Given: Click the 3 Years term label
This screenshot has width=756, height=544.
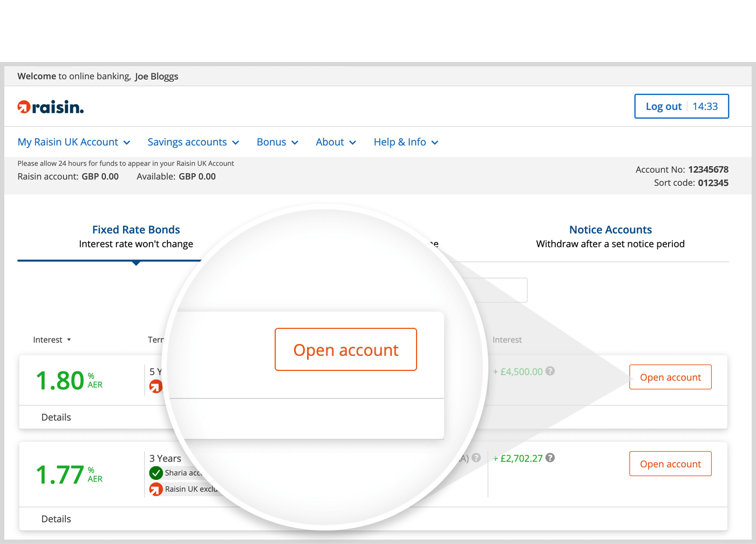Looking at the screenshot, I should coord(165,458).
